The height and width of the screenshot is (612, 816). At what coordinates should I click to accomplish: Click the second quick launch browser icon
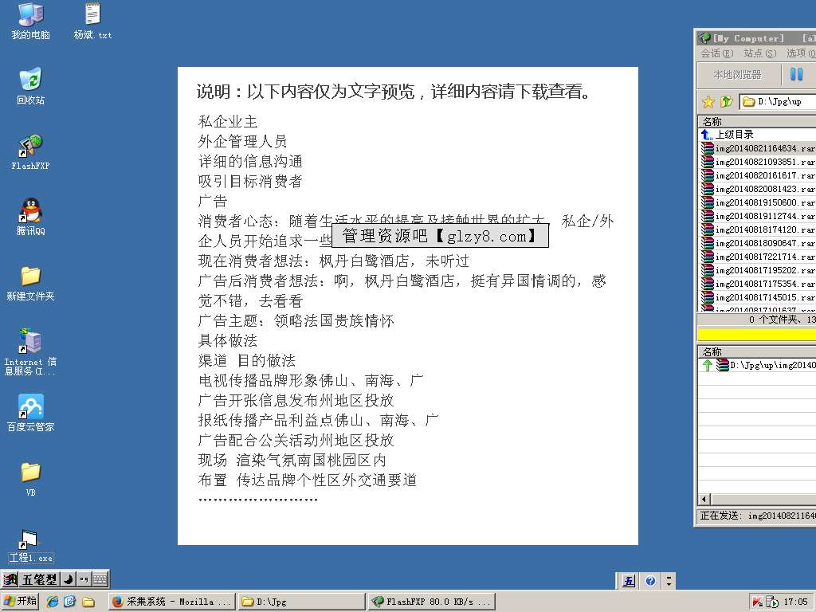click(x=70, y=602)
